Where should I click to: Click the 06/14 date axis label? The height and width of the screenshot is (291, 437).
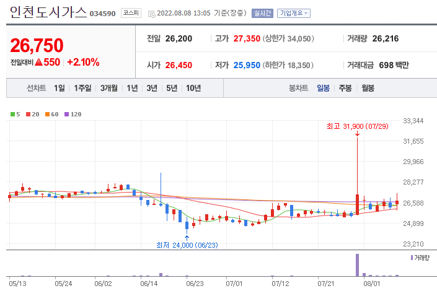tap(149, 284)
